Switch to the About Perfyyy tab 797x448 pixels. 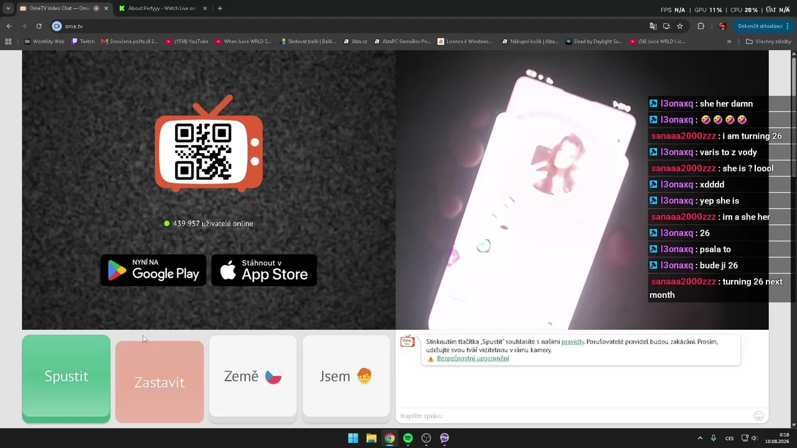tap(162, 9)
